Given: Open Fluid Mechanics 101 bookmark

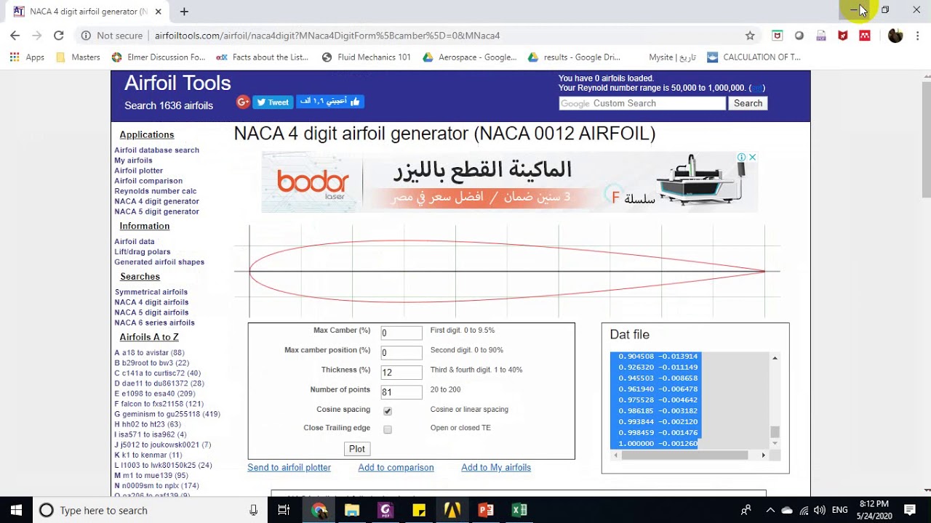Looking at the screenshot, I should point(366,57).
